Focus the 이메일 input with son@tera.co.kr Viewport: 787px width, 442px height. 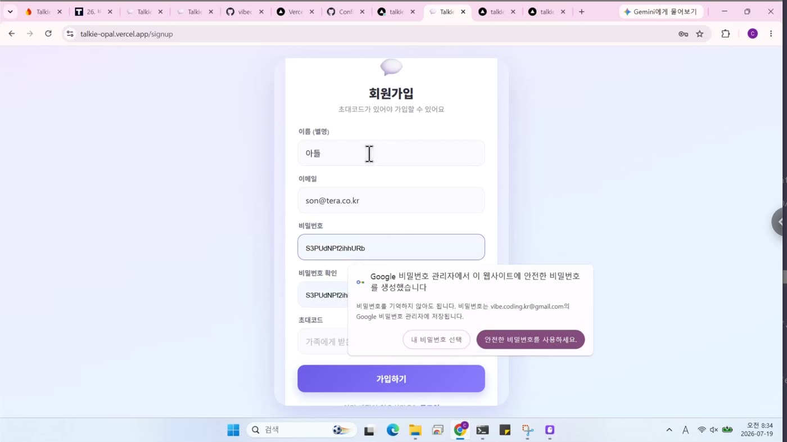[391, 200]
